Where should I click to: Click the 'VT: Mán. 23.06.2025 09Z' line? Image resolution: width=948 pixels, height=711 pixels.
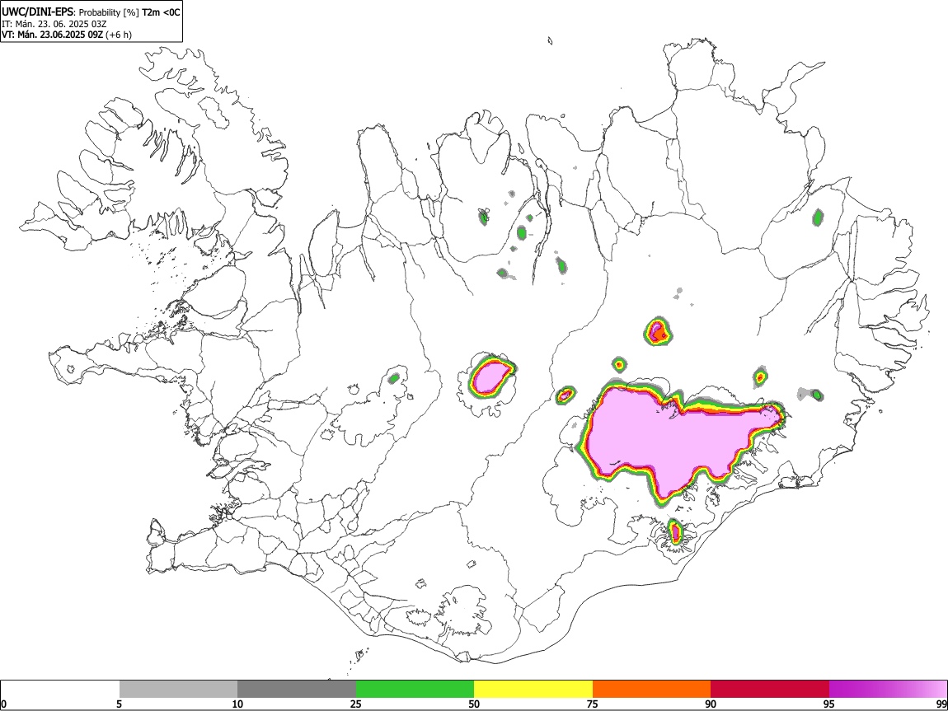coord(52,35)
